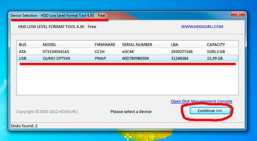Click the e5C44 serial number cell
Image resolution: width=257 pixels, height=141 pixels.
pos(128,52)
